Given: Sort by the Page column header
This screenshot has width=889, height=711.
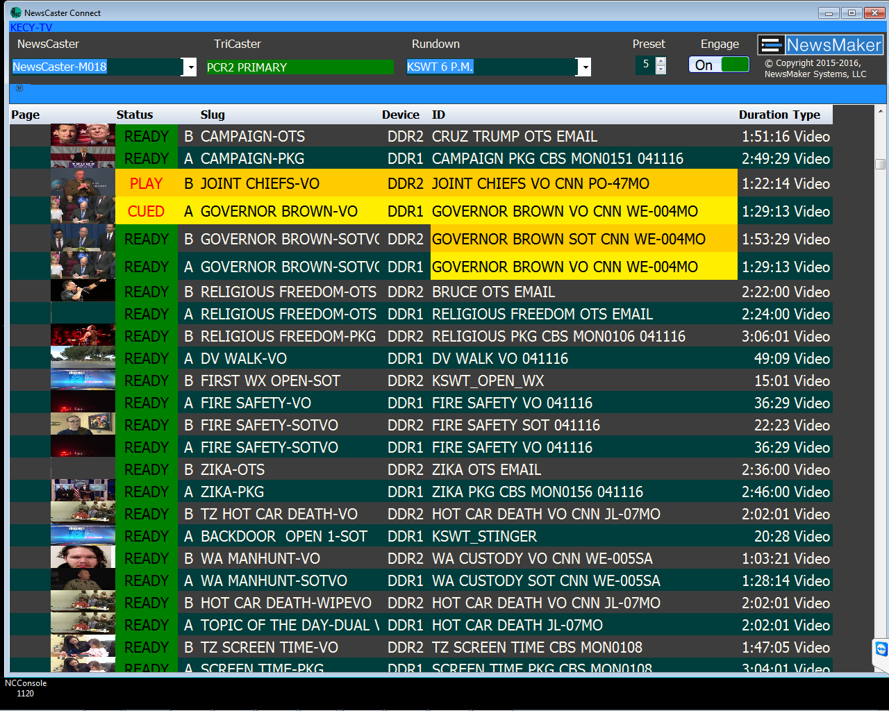Looking at the screenshot, I should 26,115.
